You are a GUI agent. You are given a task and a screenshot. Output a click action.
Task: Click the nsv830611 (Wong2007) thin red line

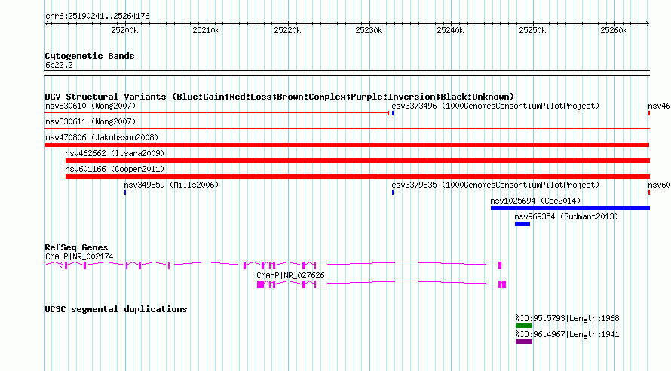pos(347,129)
